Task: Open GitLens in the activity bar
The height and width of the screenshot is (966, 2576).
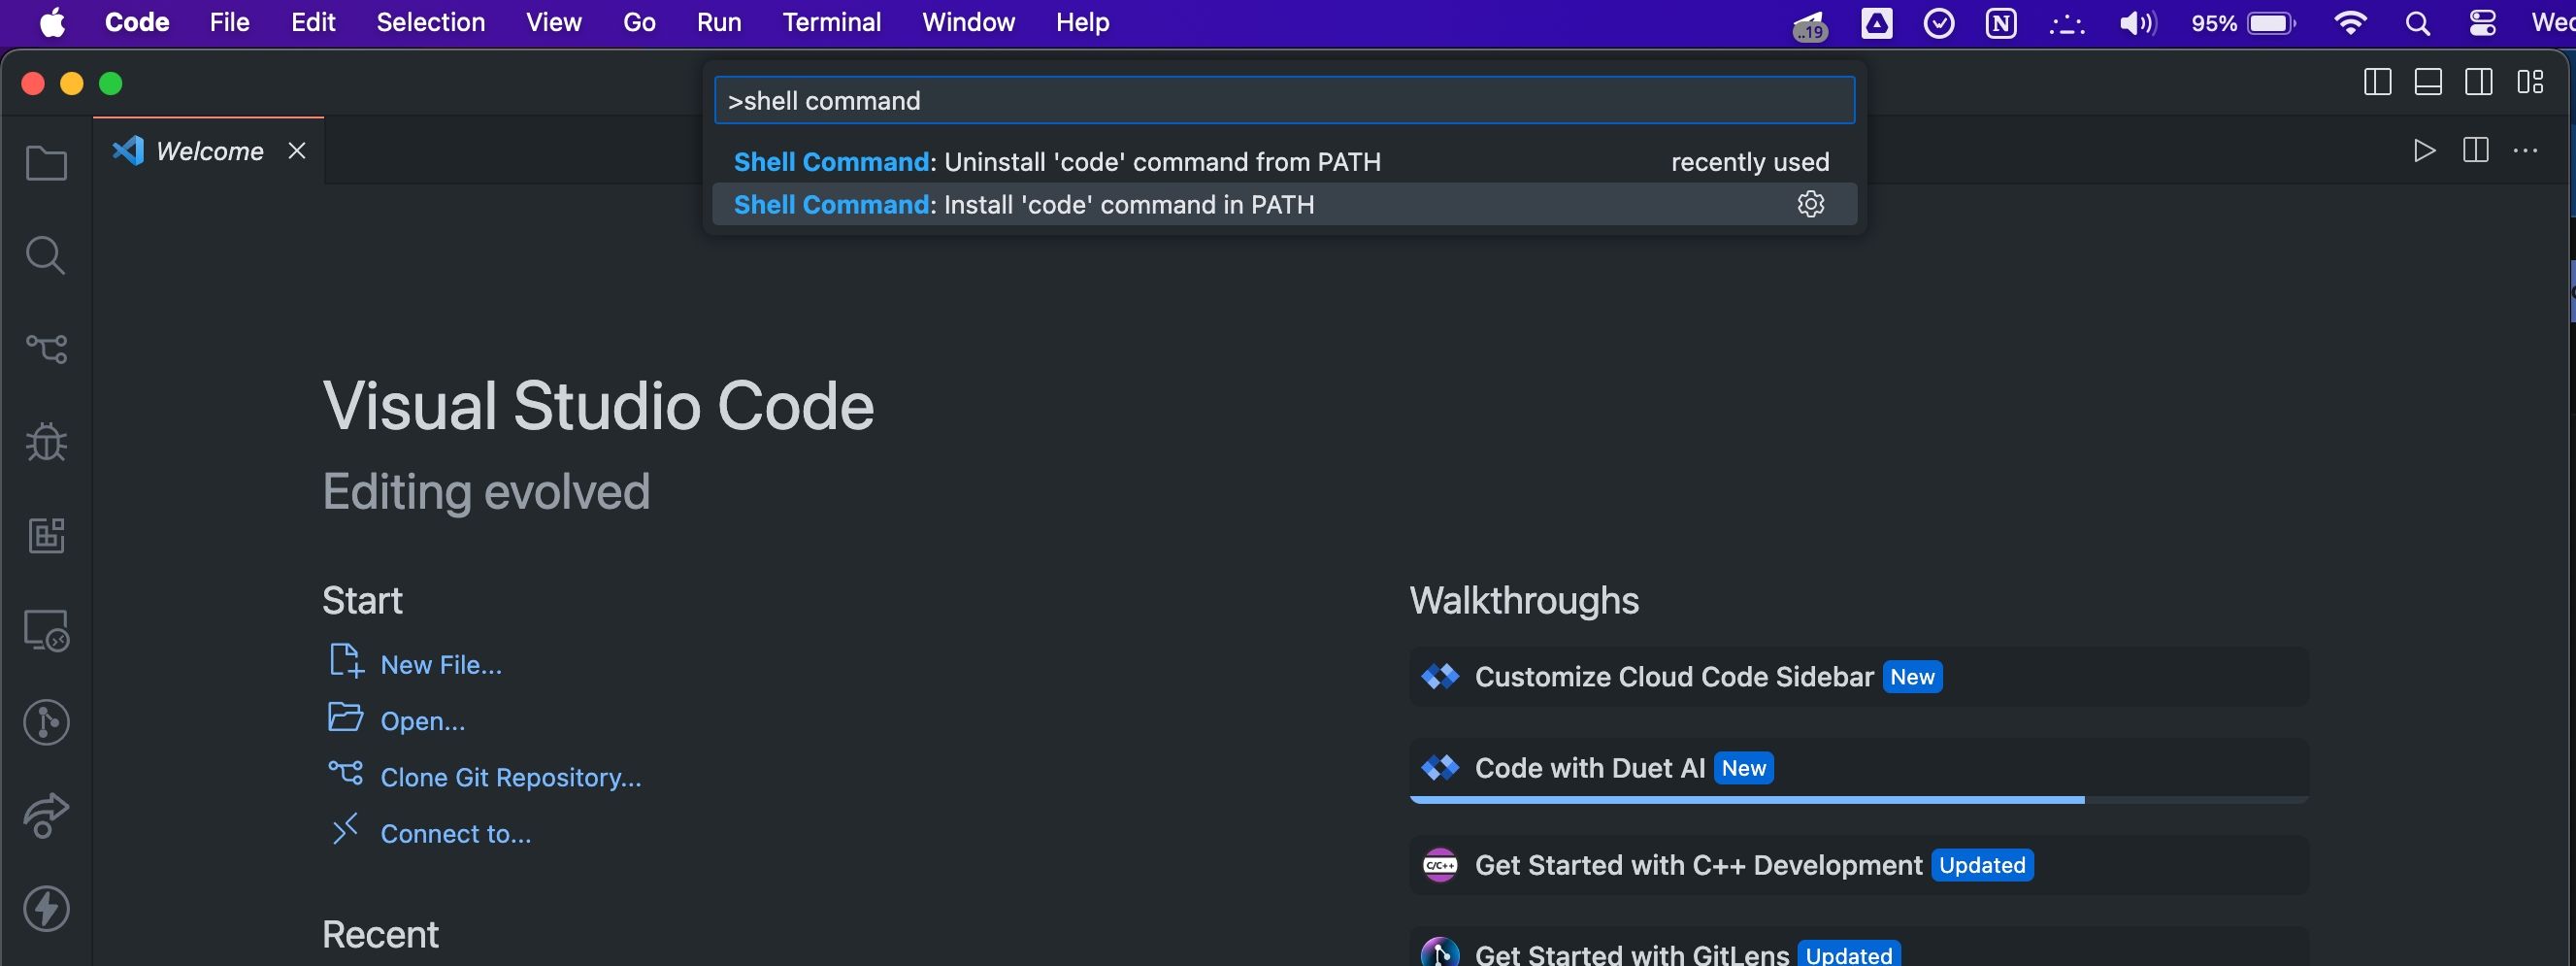Action: [46, 723]
